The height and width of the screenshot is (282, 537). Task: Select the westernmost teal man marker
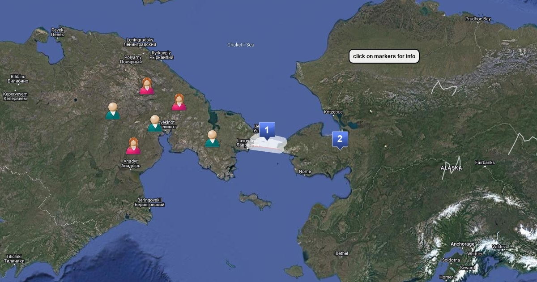point(113,111)
